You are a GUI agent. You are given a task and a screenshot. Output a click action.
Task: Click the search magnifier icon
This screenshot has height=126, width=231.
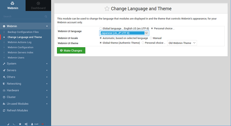click(46, 16)
